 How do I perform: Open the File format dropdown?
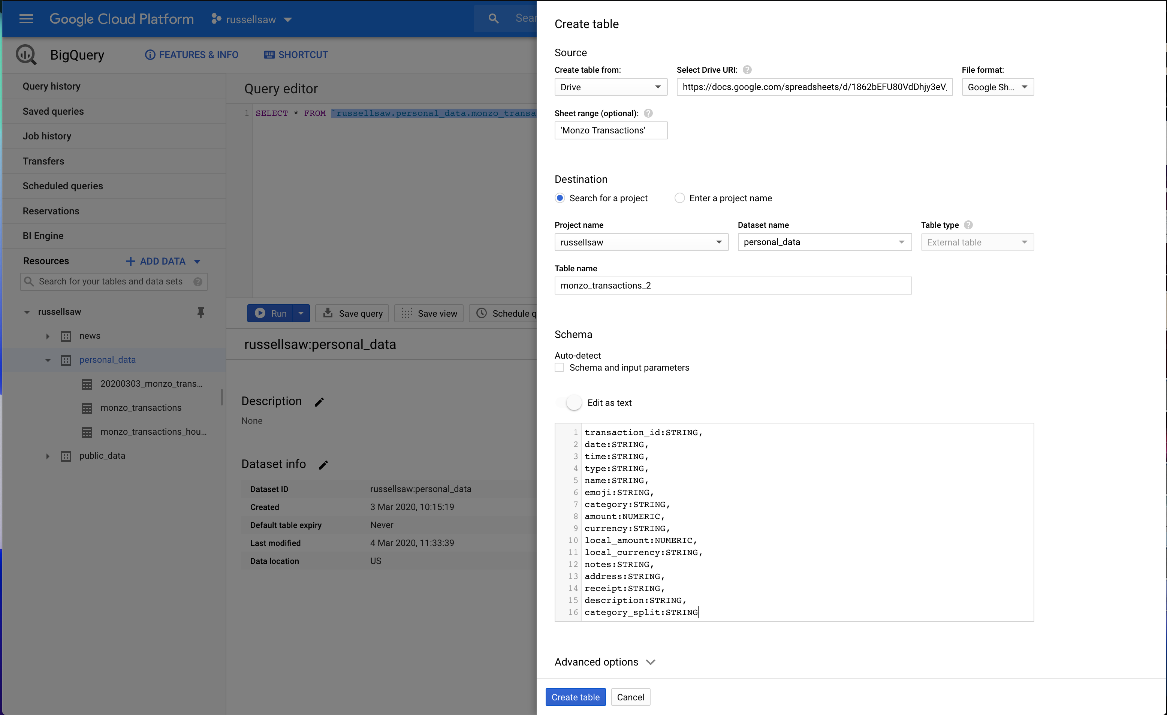coord(997,87)
